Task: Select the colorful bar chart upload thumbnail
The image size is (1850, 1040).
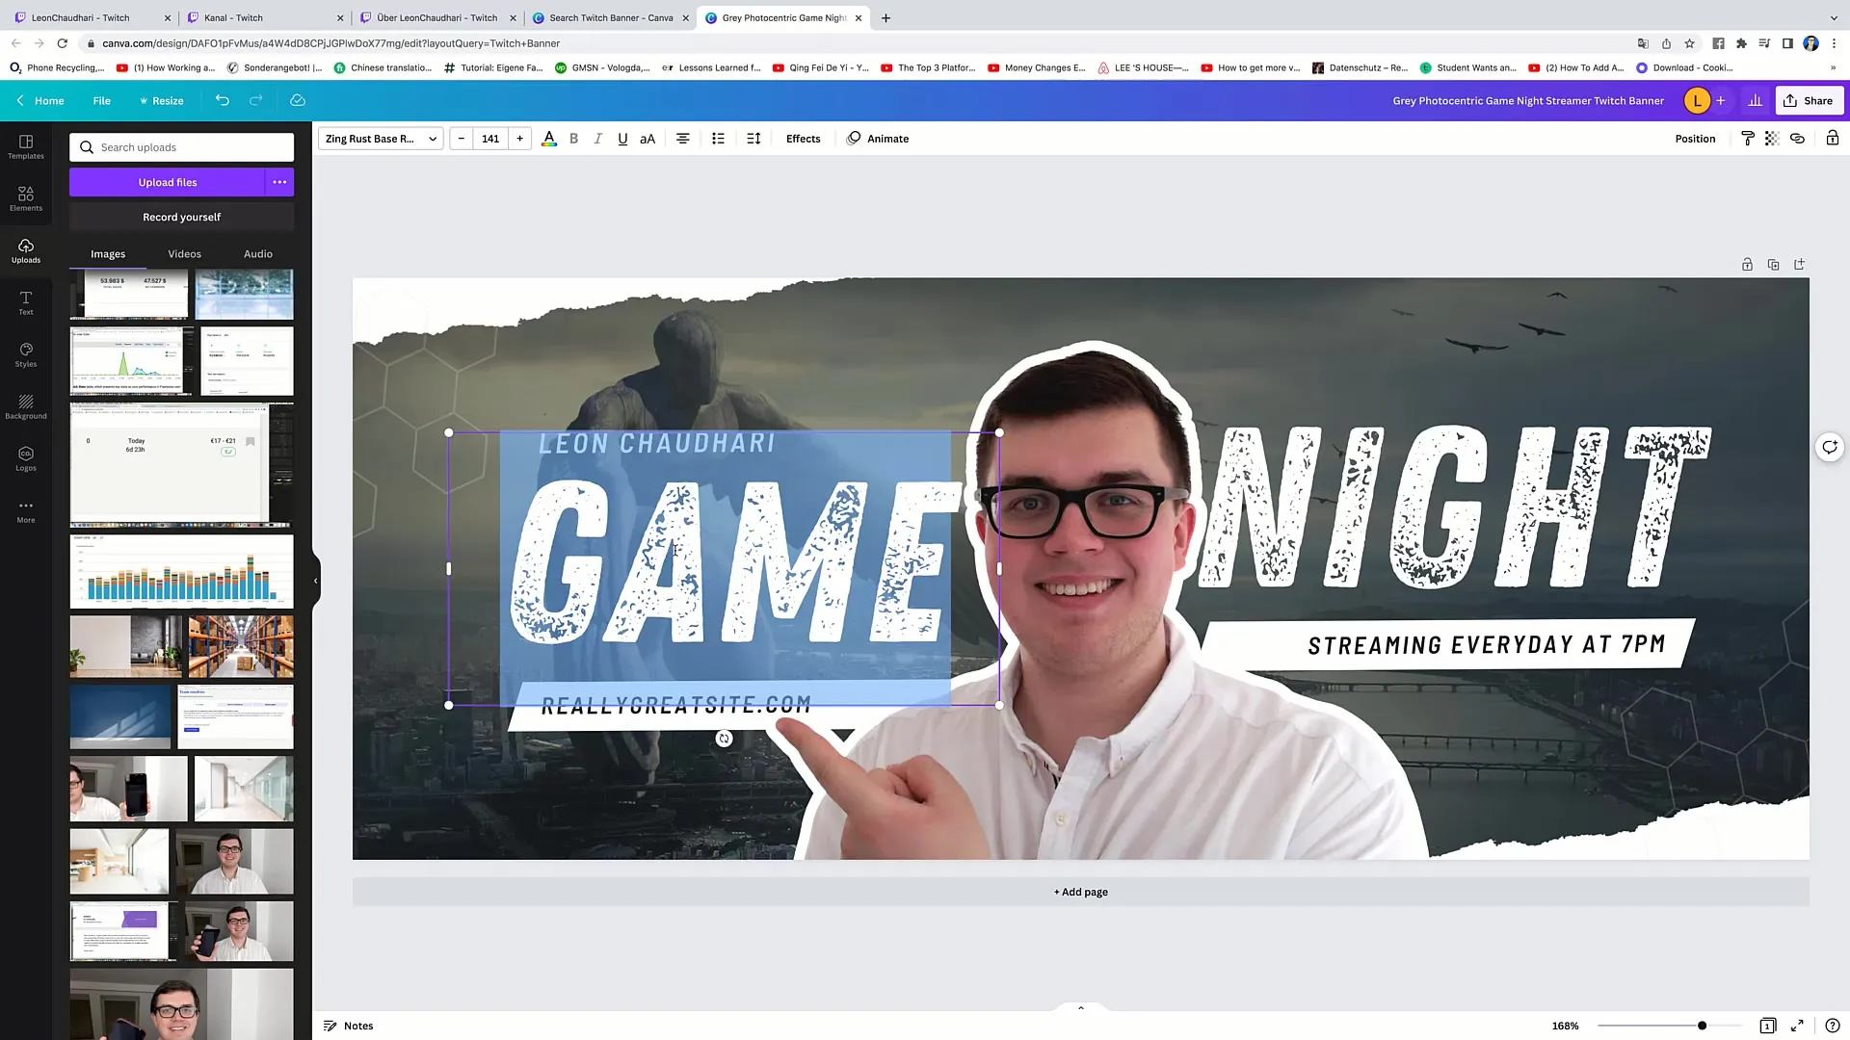Action: point(181,572)
